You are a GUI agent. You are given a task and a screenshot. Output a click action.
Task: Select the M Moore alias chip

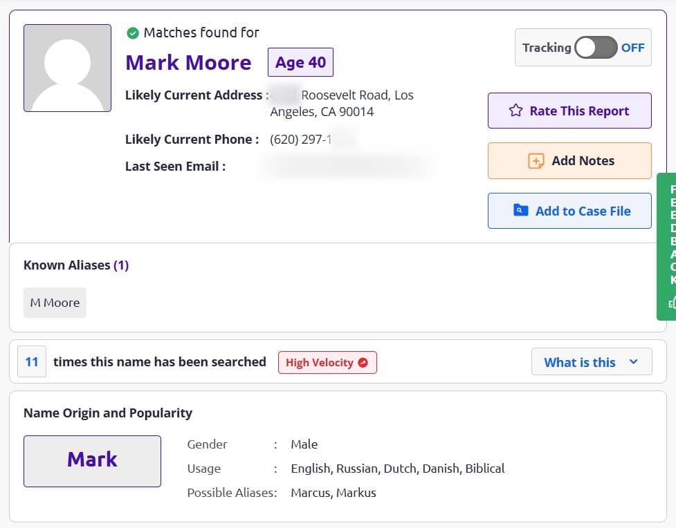click(55, 303)
